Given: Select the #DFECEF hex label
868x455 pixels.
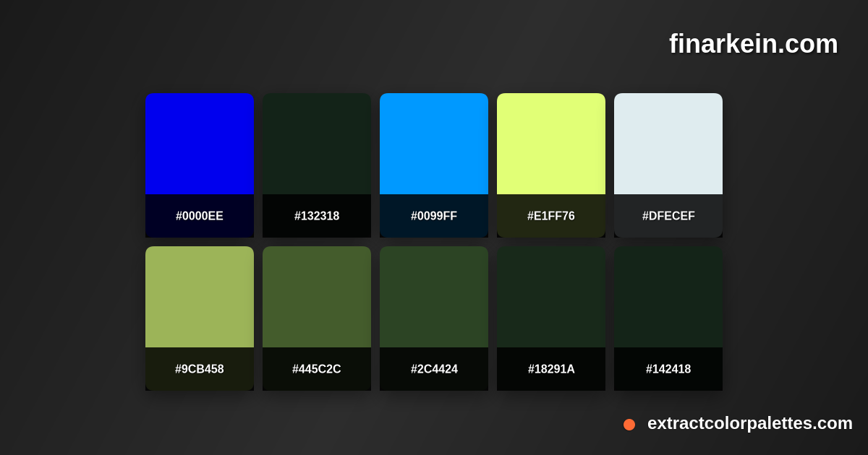Looking at the screenshot, I should [x=668, y=215].
